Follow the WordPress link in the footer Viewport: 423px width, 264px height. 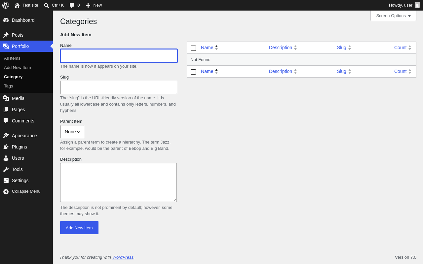123,257
